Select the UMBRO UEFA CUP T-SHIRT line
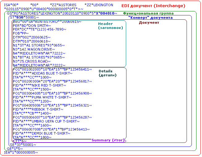This screenshot has width=202, height=157. (x=44, y=122)
